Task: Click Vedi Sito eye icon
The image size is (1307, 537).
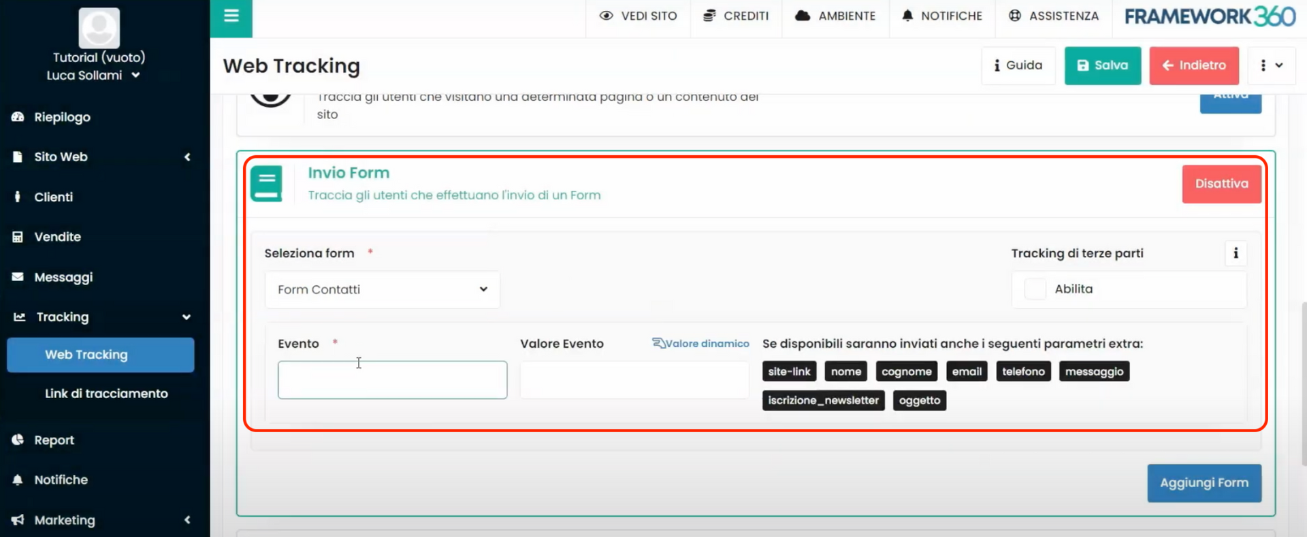Action: coord(606,16)
